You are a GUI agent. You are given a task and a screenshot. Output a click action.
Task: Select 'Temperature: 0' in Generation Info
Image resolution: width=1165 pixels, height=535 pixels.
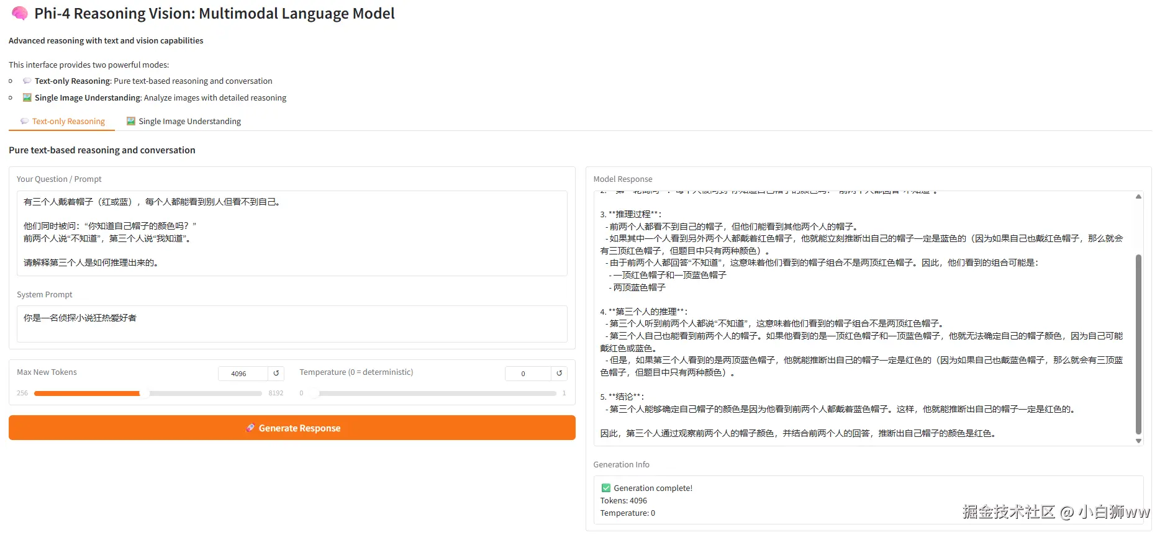(x=627, y=513)
